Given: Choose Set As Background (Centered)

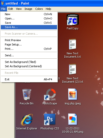Looking at the screenshot, I should click(x=29, y=66).
